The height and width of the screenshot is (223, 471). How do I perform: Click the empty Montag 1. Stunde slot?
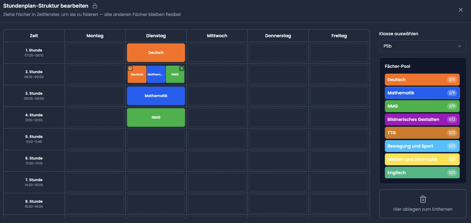tap(95, 53)
